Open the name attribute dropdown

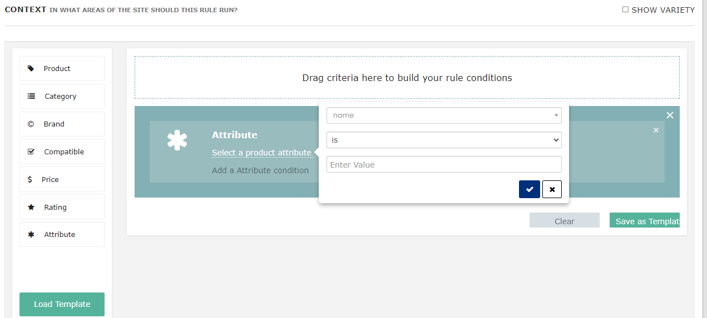[x=444, y=115]
